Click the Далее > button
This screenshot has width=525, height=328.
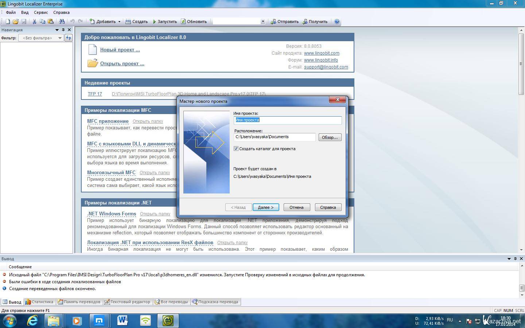click(266, 207)
